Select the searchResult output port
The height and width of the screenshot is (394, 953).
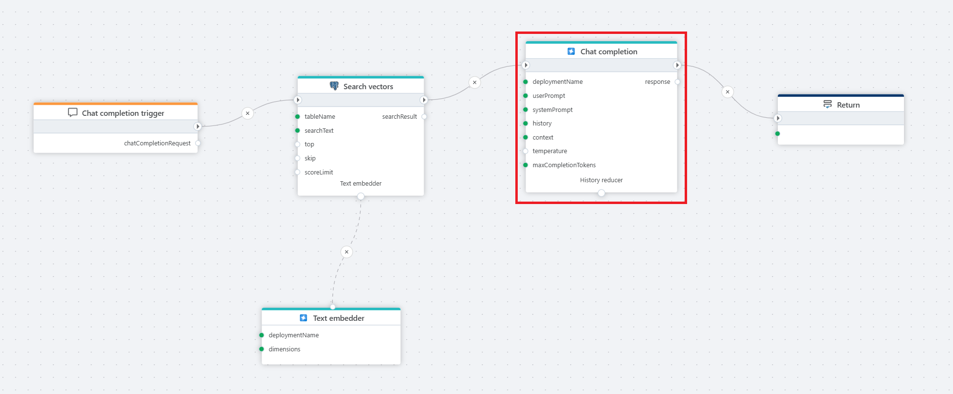pyautogui.click(x=424, y=117)
